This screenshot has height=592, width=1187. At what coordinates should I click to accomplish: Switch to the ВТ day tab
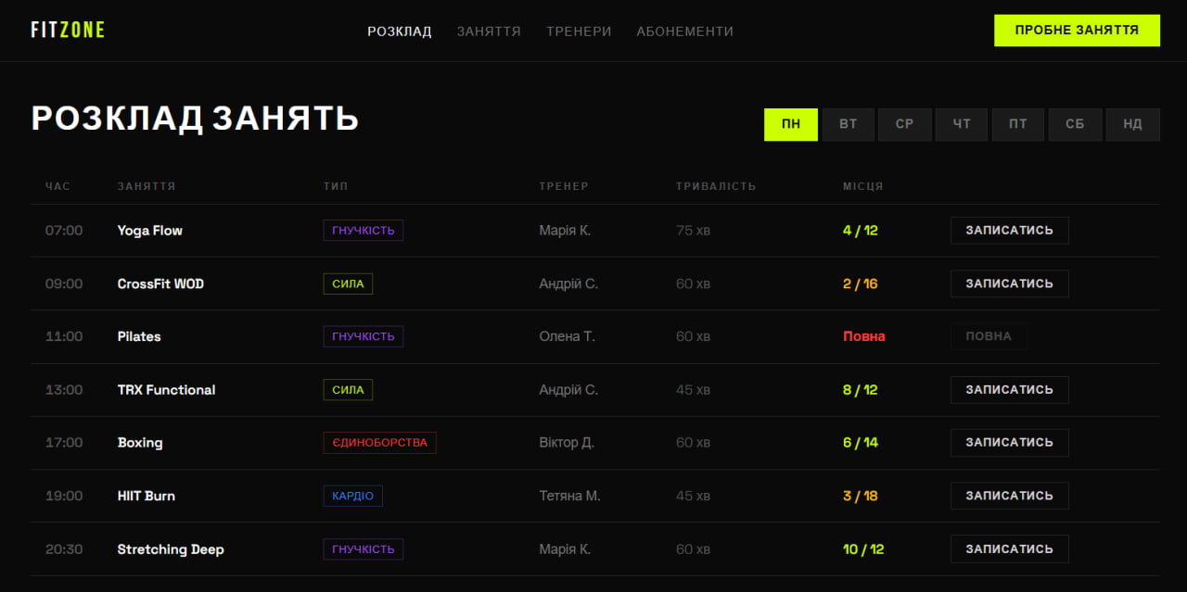[x=849, y=124]
